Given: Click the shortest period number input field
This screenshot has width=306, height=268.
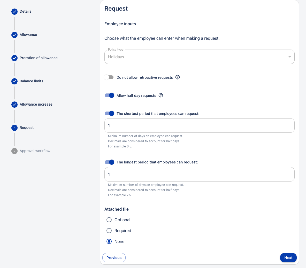Looking at the screenshot, I should (199, 125).
